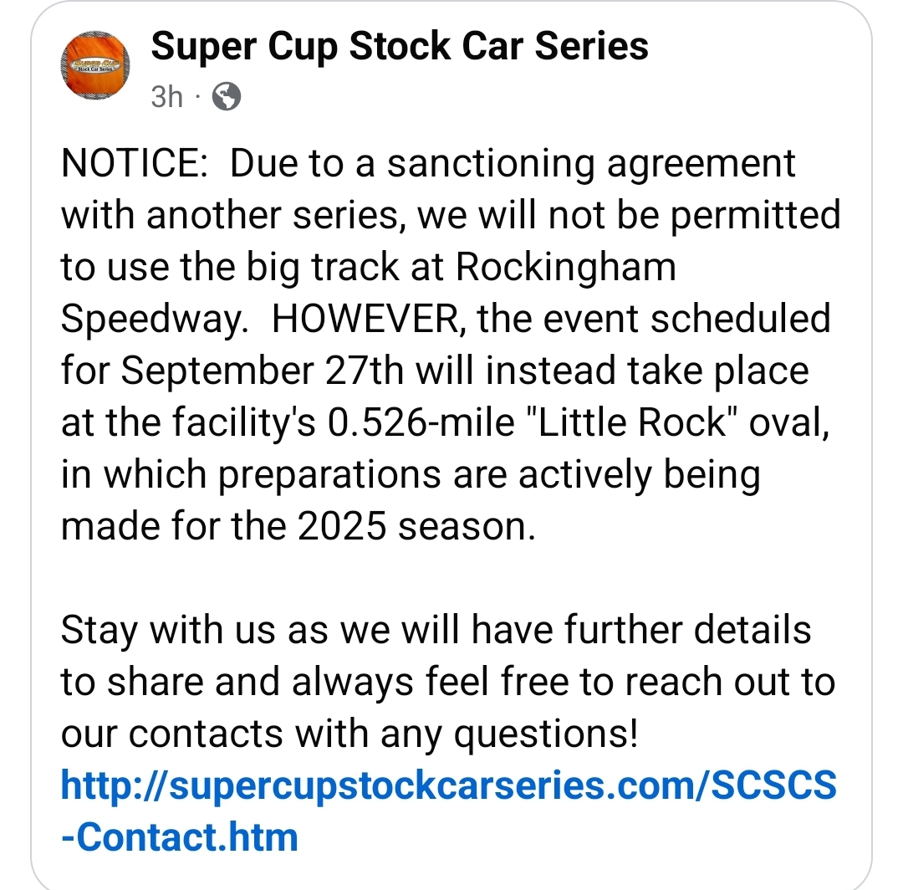
Task: Open the Super Cup Stock Car Series page name
Action: [399, 46]
